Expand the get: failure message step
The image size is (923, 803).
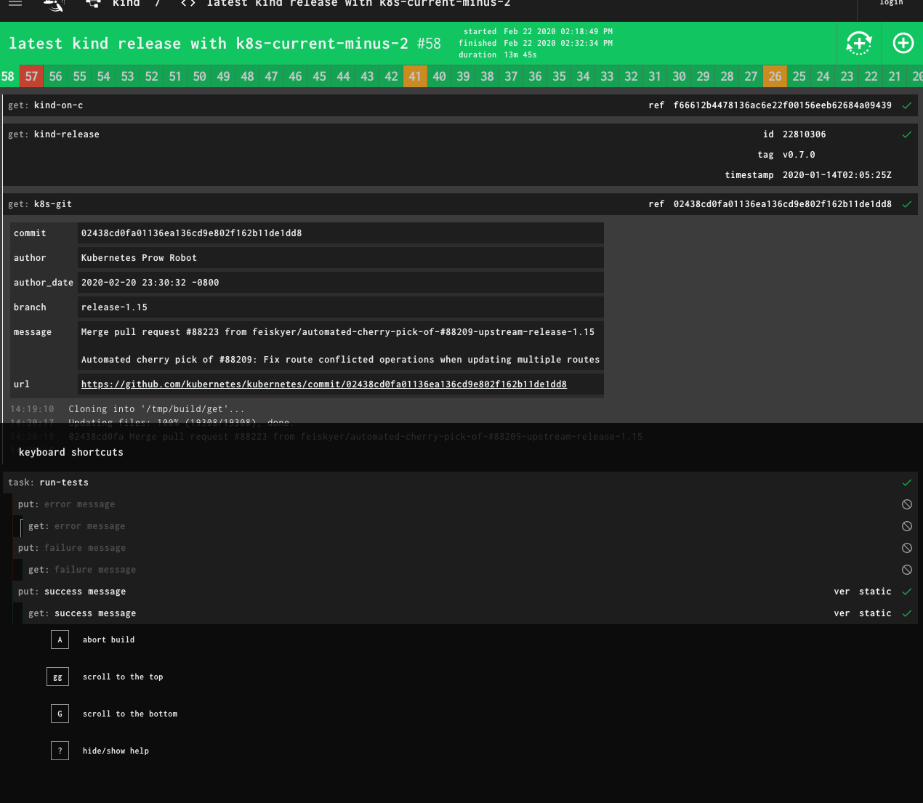click(x=470, y=570)
